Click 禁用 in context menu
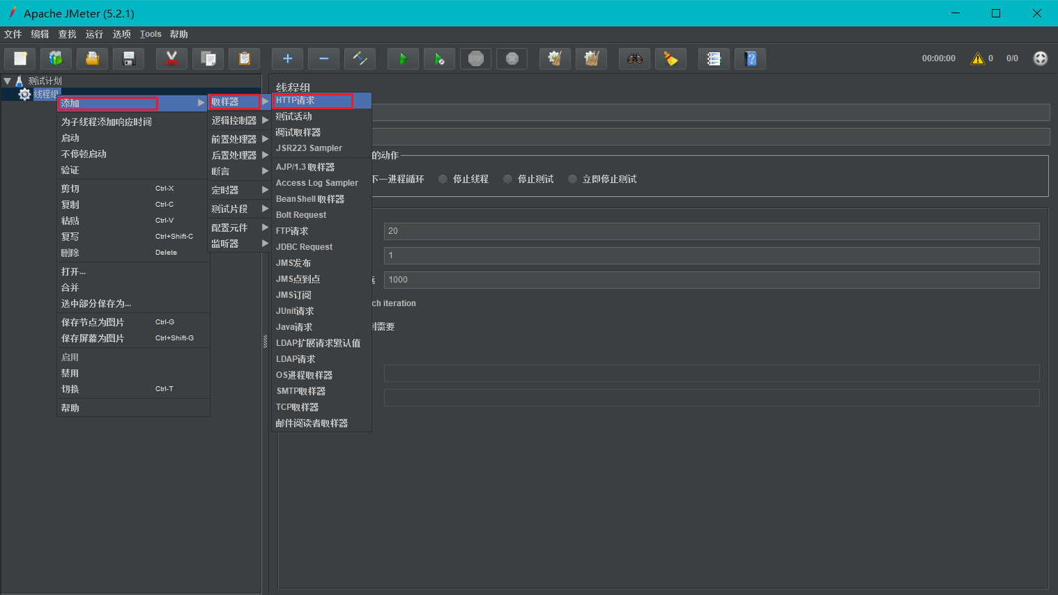Viewport: 1058px width, 595px height. [x=133, y=373]
